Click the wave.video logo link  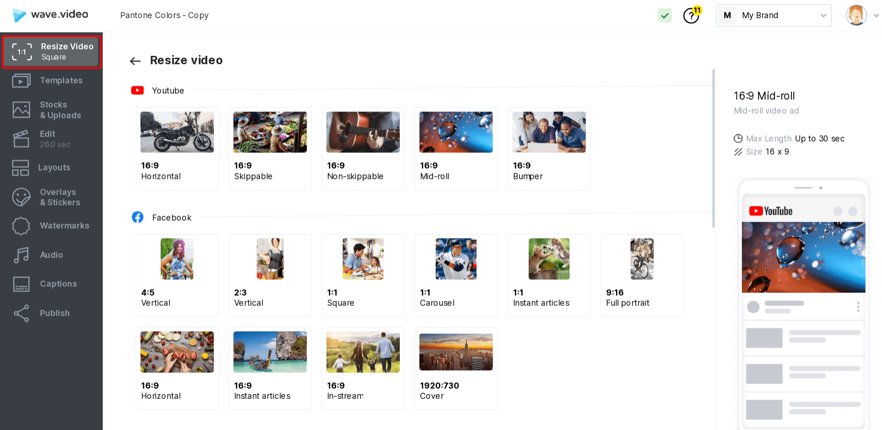click(x=50, y=15)
